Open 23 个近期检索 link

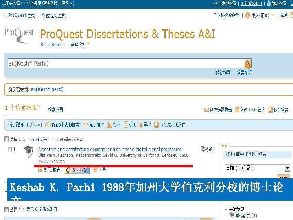tap(225, 3)
